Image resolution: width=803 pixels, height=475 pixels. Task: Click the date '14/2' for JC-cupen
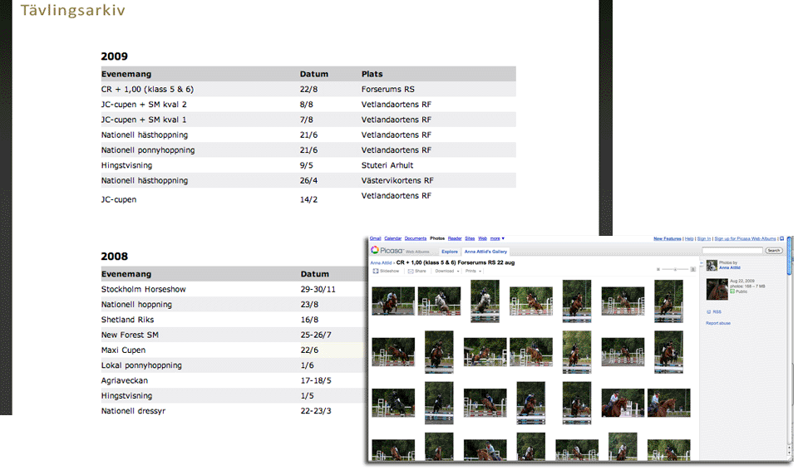[308, 199]
